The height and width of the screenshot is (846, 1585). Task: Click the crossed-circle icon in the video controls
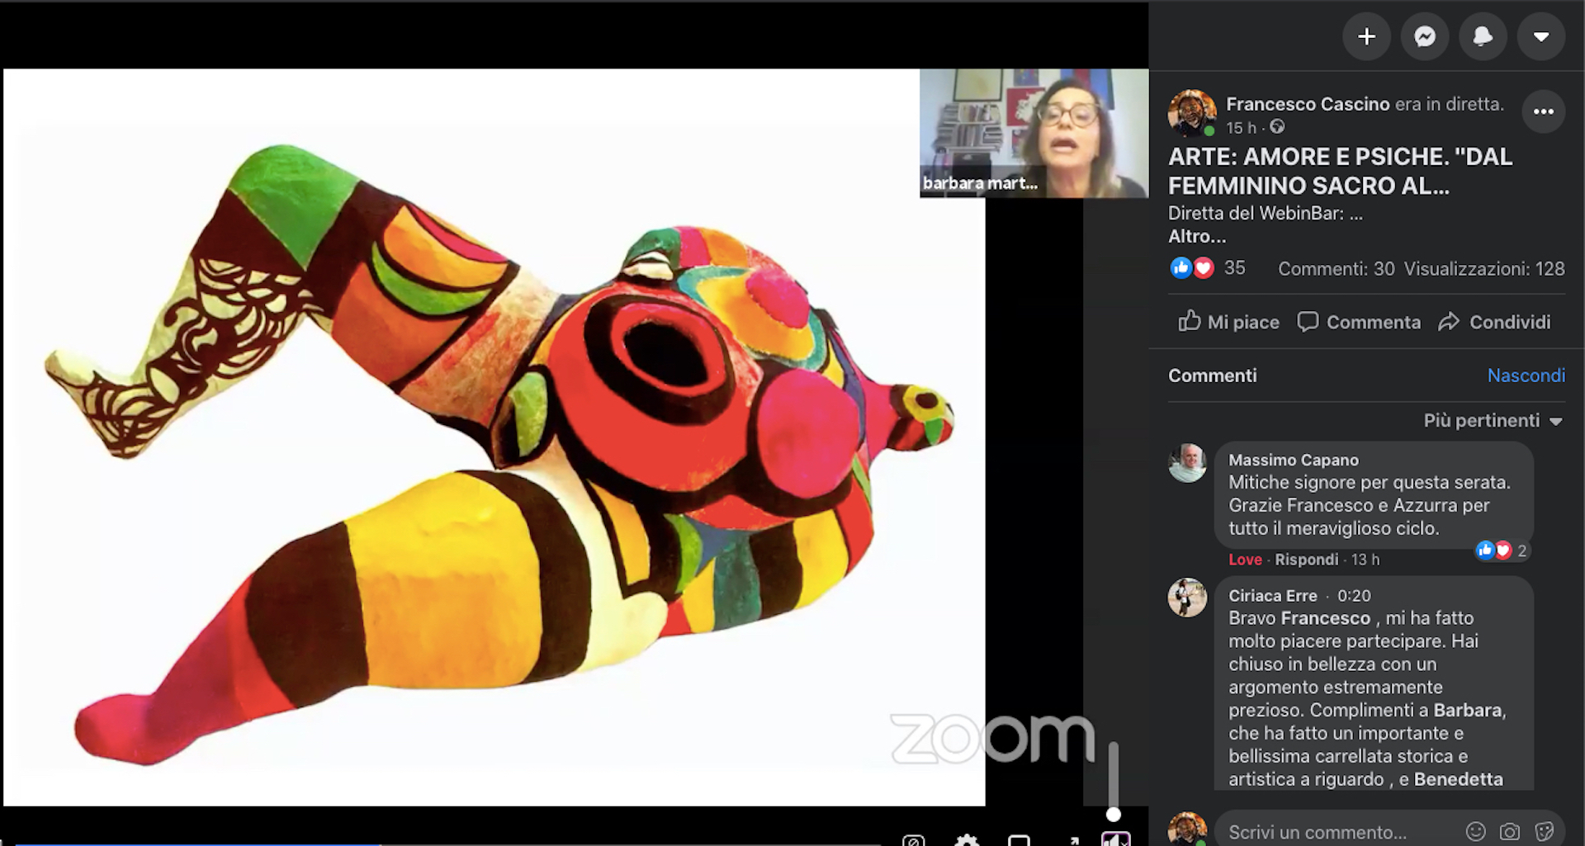pyautogui.click(x=913, y=841)
